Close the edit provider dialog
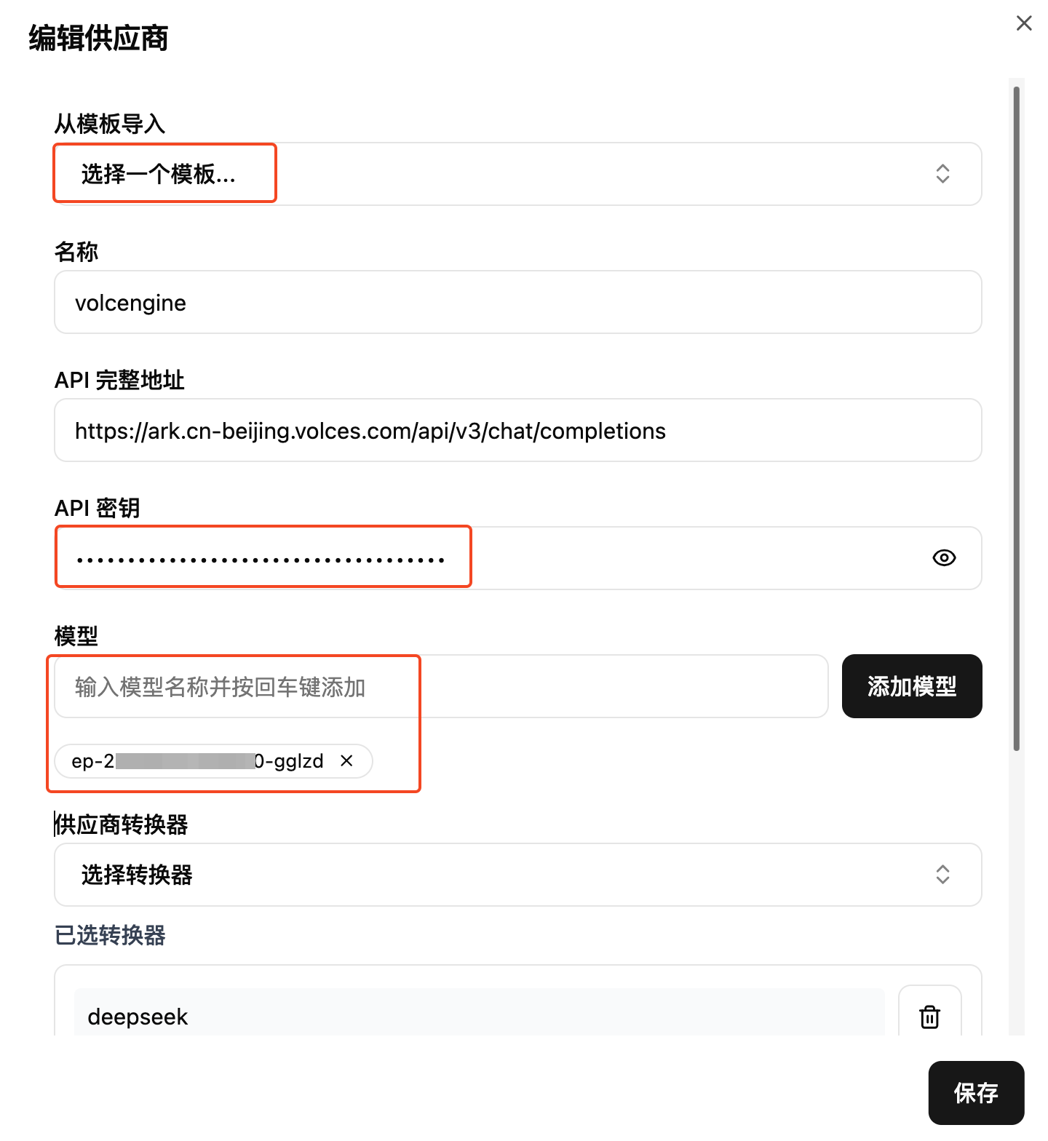 tap(1024, 23)
